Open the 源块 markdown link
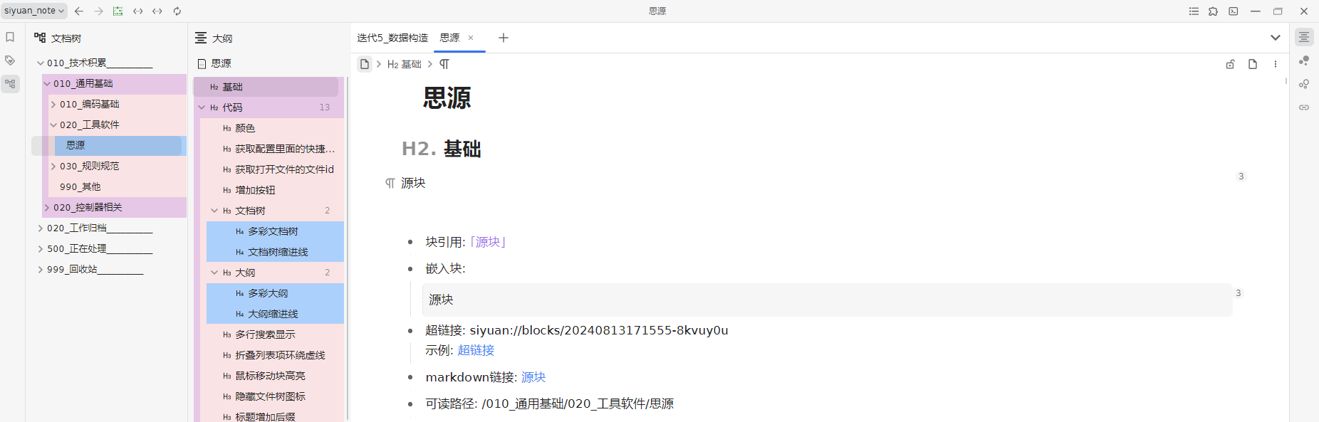The width and height of the screenshot is (1319, 422). pyautogui.click(x=533, y=377)
